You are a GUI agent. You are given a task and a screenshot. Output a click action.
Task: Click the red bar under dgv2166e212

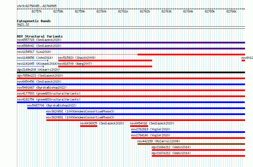(198, 150)
